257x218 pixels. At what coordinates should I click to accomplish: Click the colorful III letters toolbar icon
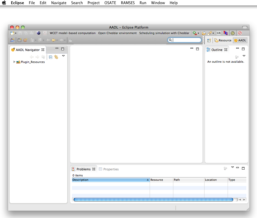[225, 33]
